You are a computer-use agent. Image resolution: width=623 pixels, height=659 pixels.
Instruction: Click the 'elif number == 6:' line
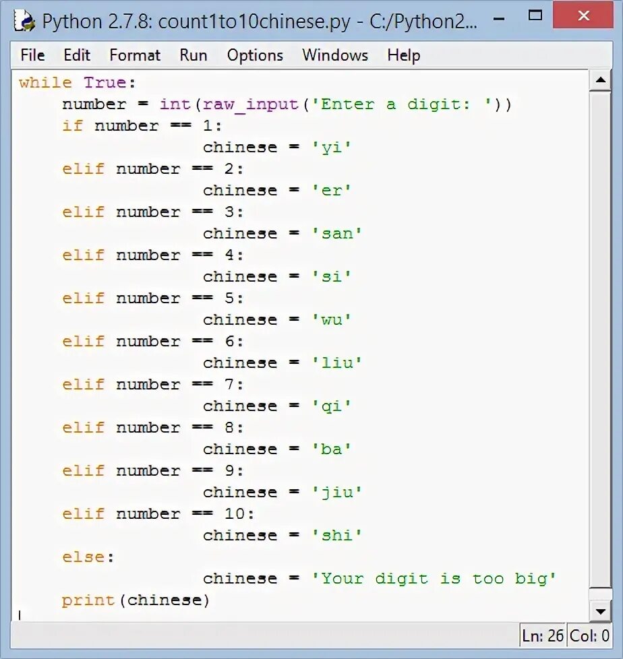(152, 341)
